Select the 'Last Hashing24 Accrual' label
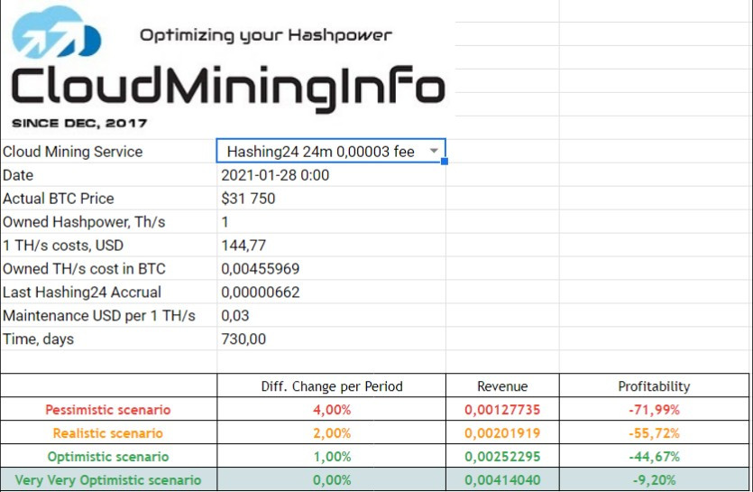 click(x=82, y=292)
